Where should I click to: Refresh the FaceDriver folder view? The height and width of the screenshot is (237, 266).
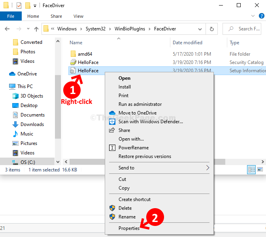click(x=211, y=29)
